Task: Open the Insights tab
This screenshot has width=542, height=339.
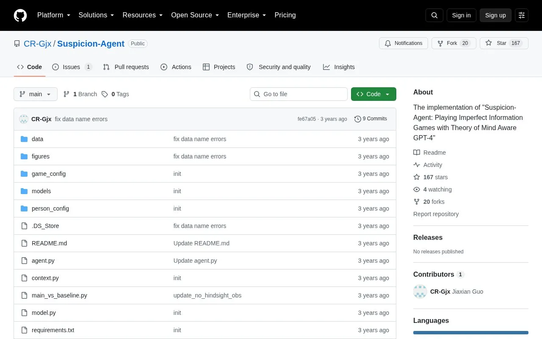Action: [x=339, y=67]
